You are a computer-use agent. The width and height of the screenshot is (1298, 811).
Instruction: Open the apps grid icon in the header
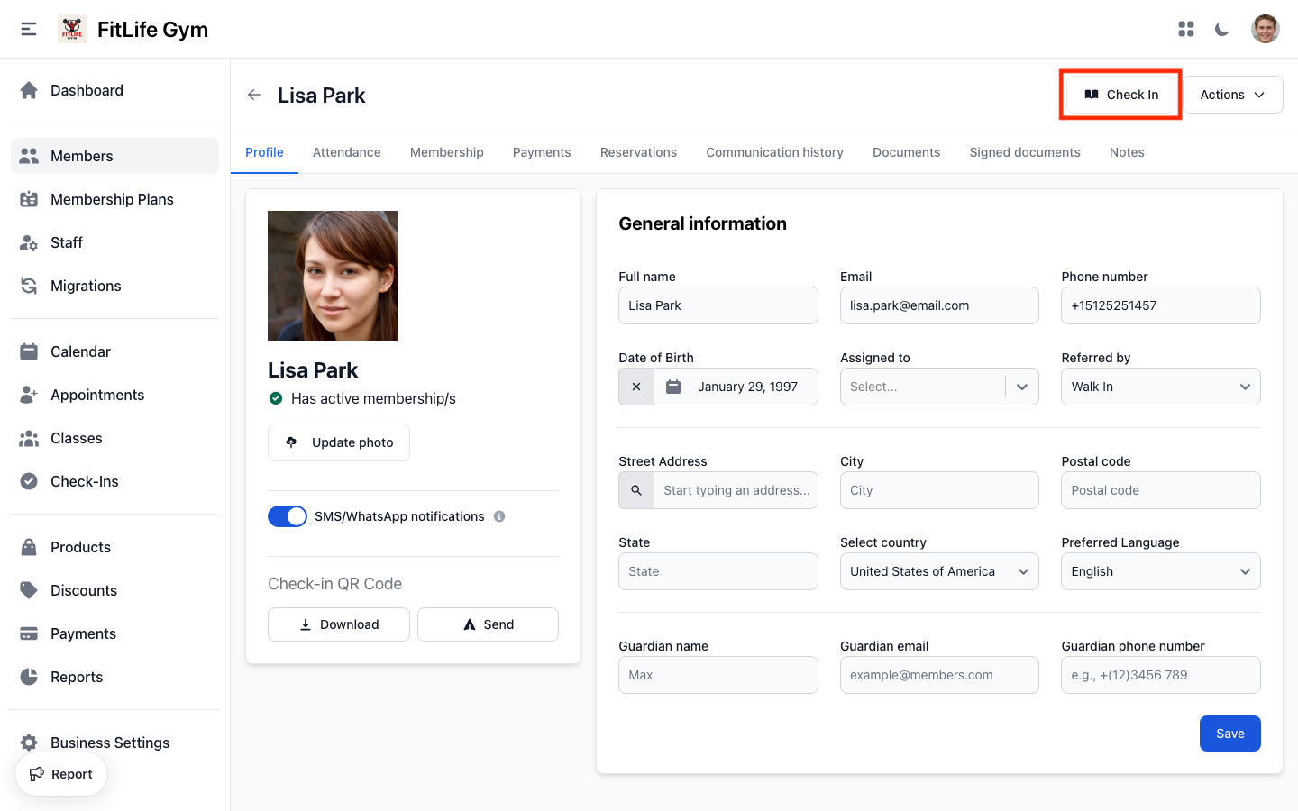point(1185,29)
